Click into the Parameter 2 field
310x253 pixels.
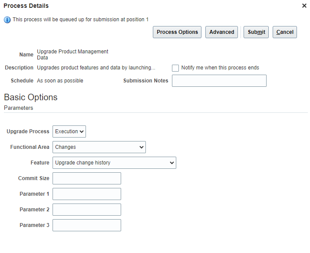tap(87, 210)
